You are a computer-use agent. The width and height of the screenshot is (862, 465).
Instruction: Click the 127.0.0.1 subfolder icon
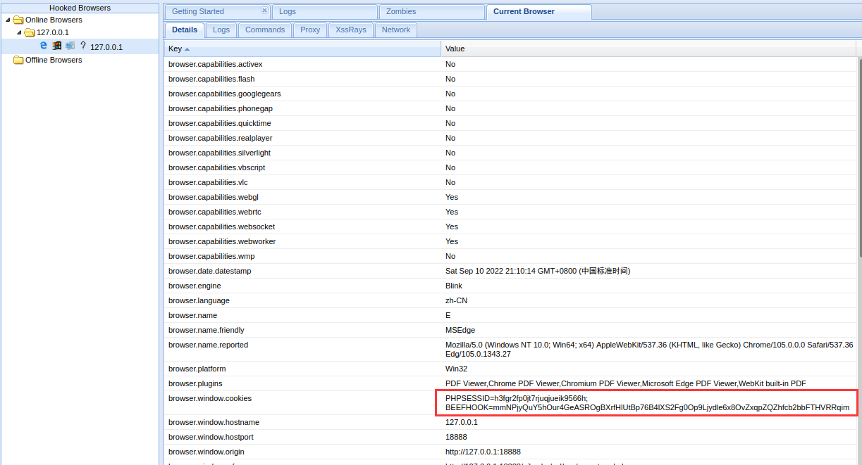click(30, 32)
